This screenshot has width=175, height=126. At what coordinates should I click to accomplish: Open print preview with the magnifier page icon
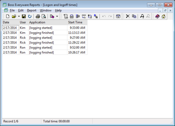point(44,16)
